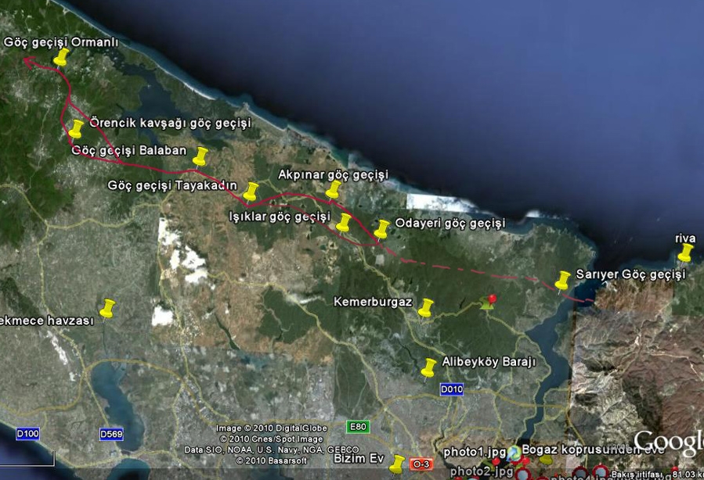Screen dimensions: 704x480
Task: Open the photo1.jpg photo placemark
Action: (x=474, y=451)
